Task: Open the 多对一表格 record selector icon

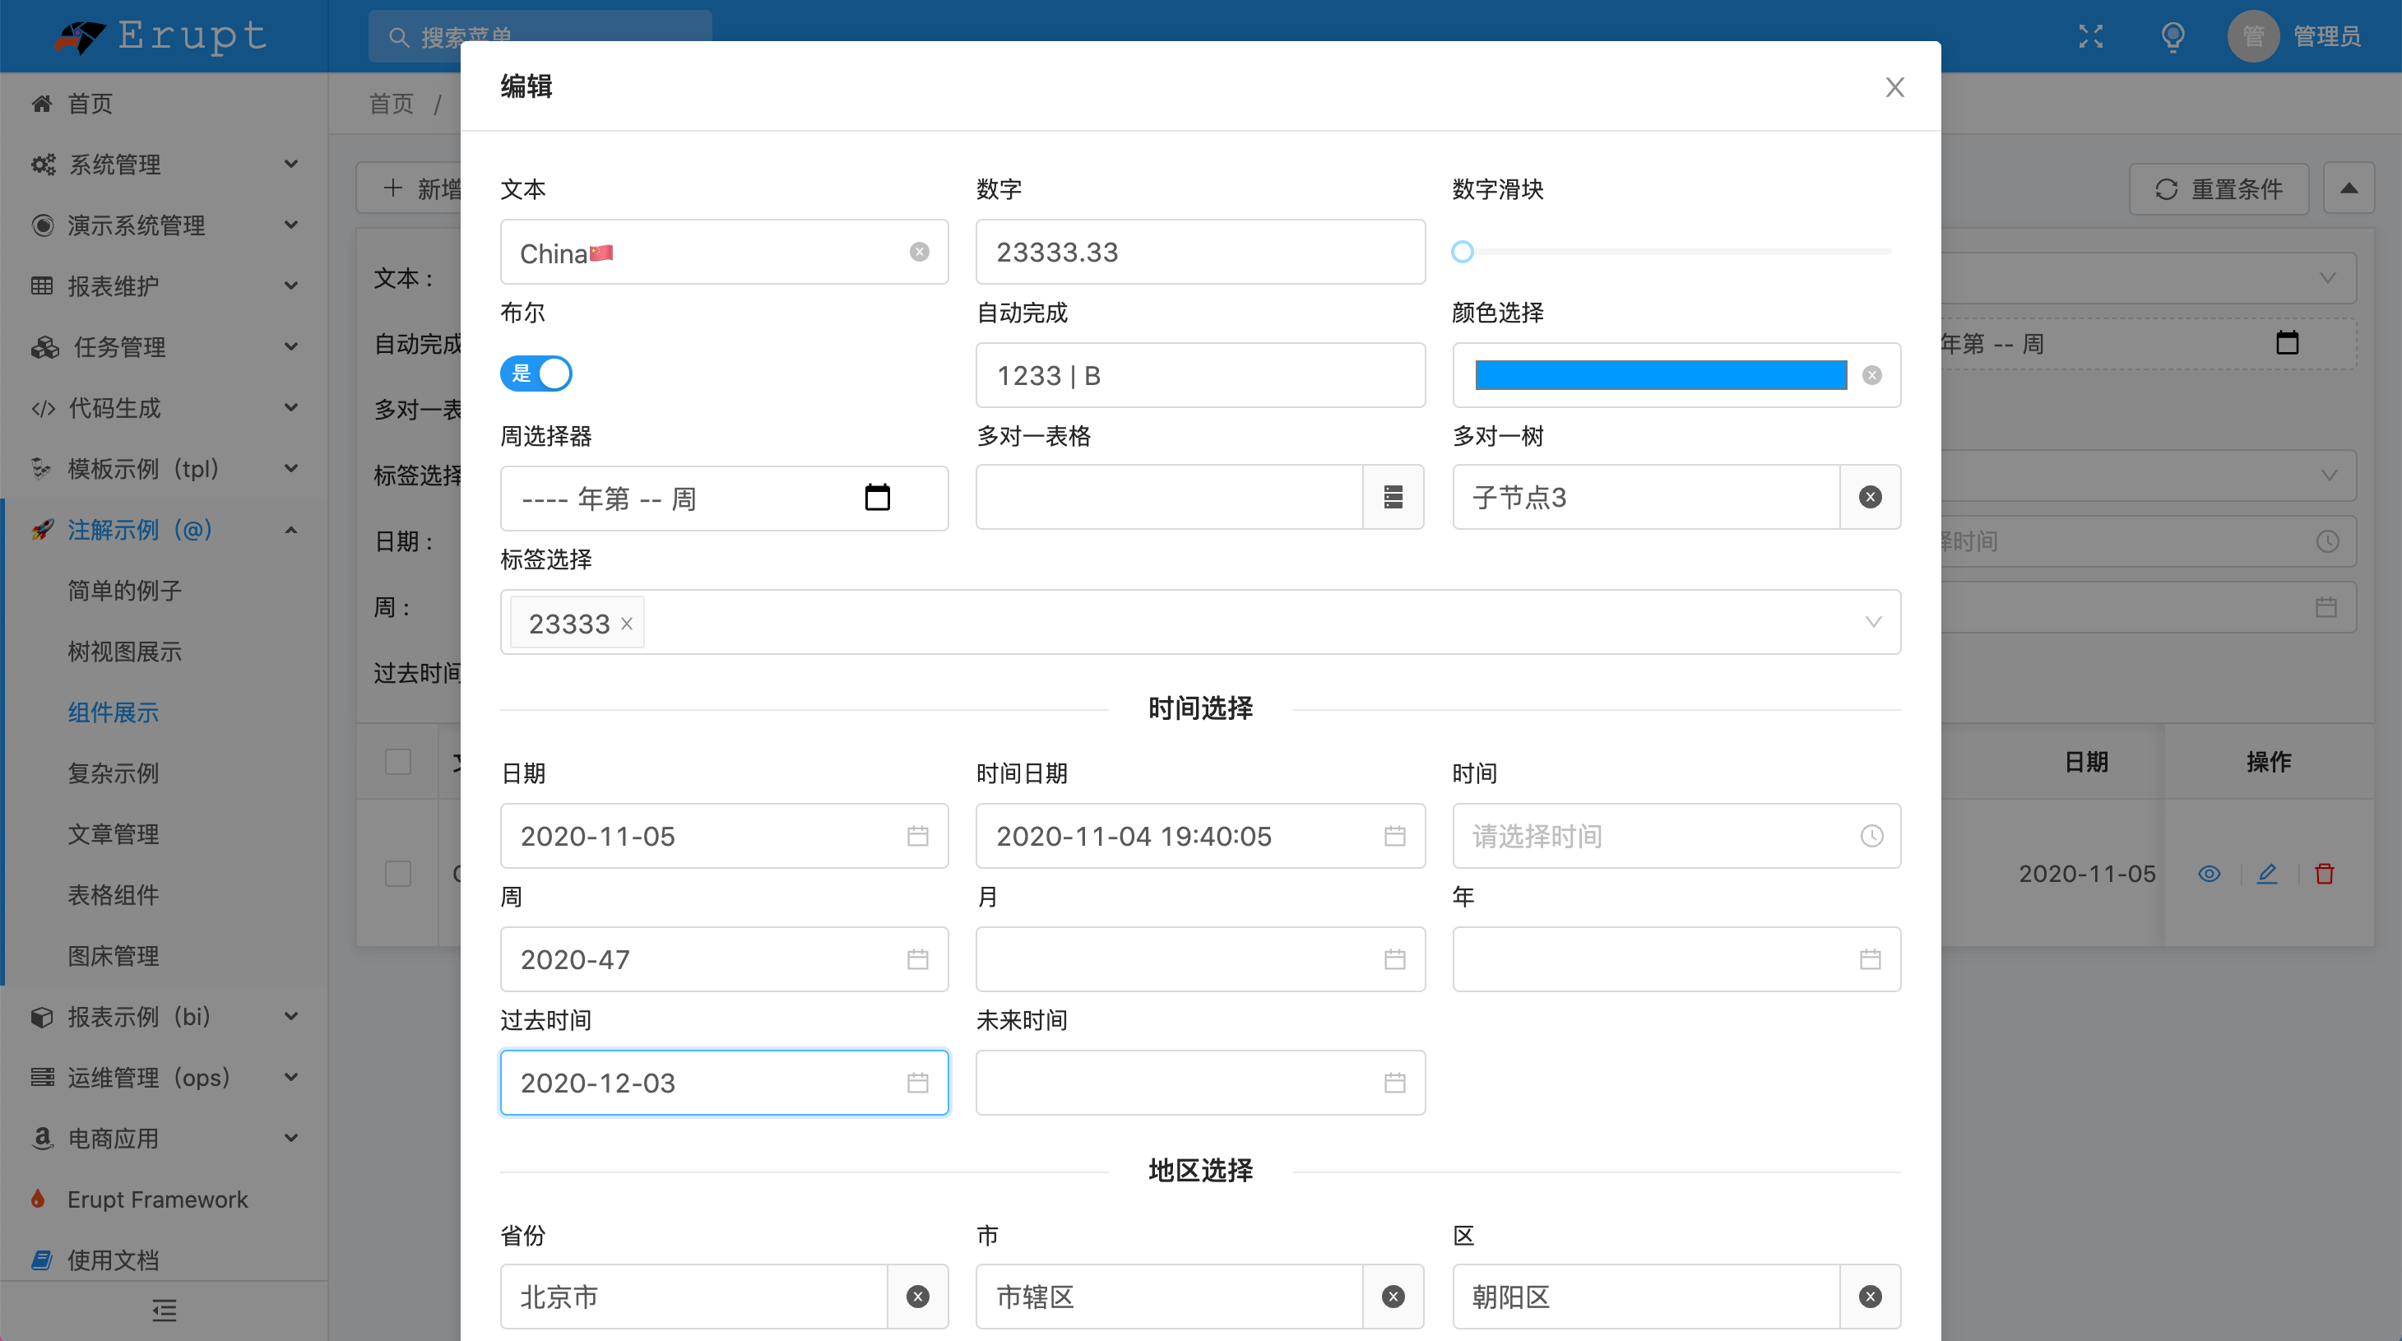Action: tap(1393, 497)
